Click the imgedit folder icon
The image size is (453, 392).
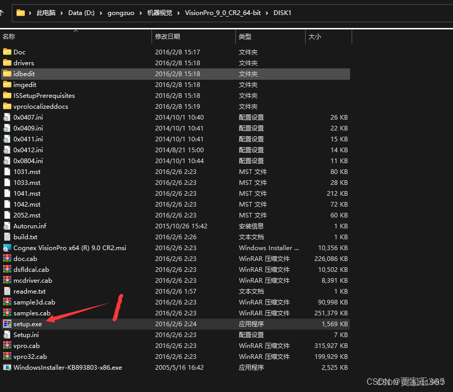click(x=7, y=85)
